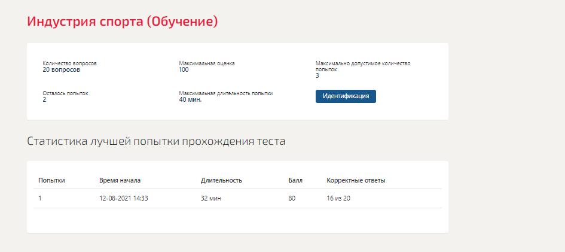Click the Количество вопросов label
The height and width of the screenshot is (252, 565).
pos(69,63)
